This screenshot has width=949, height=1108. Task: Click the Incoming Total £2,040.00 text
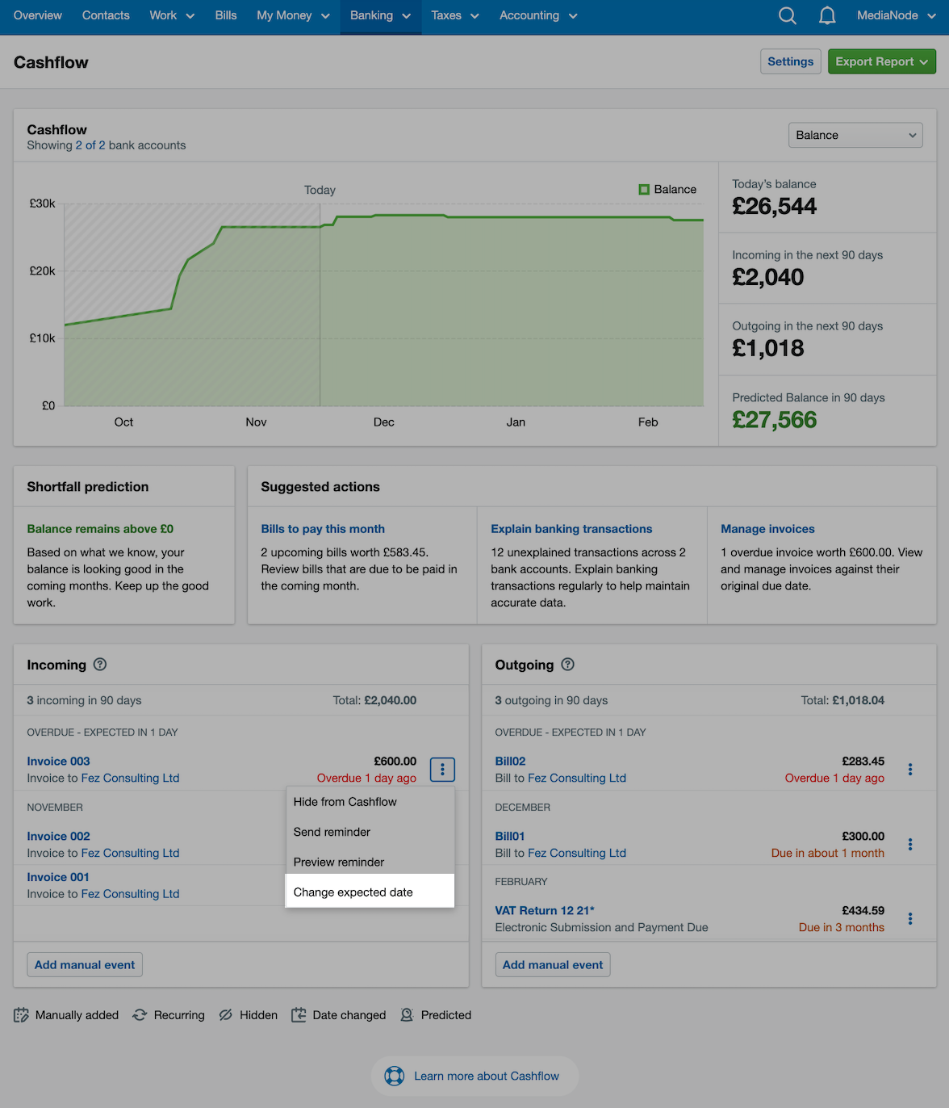[x=374, y=700]
